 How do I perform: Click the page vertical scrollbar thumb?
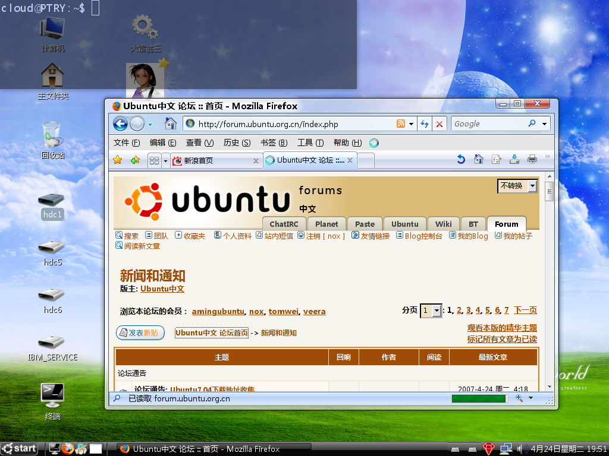[549, 191]
